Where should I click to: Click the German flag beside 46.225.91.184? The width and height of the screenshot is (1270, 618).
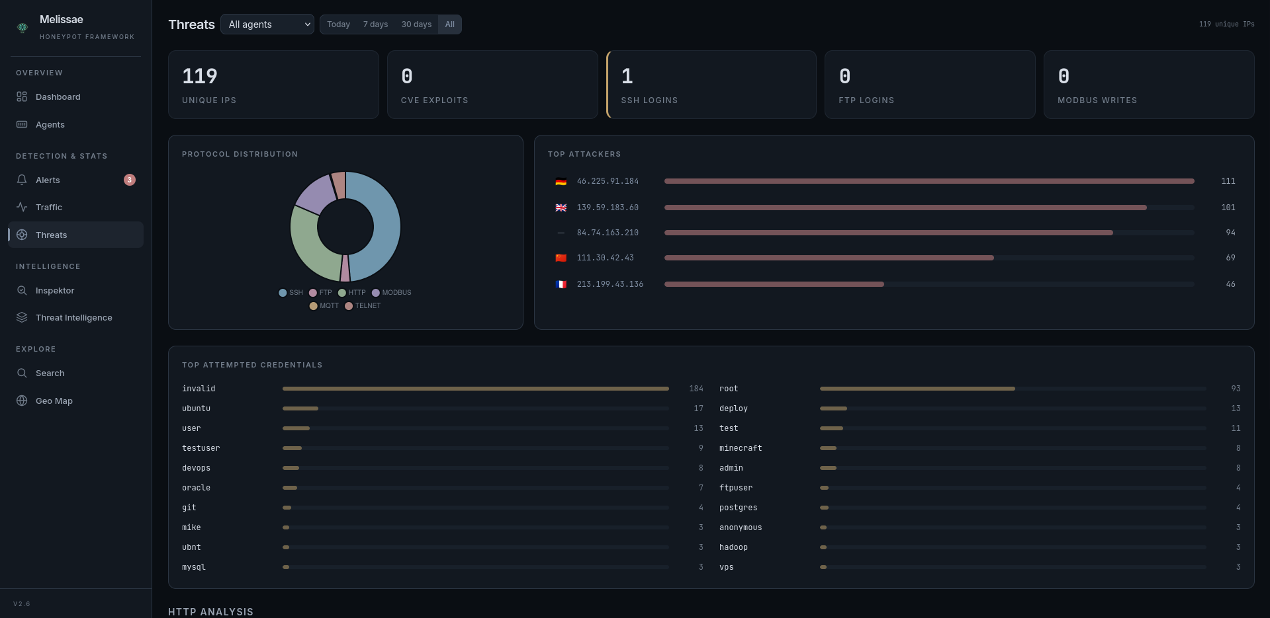pos(561,181)
